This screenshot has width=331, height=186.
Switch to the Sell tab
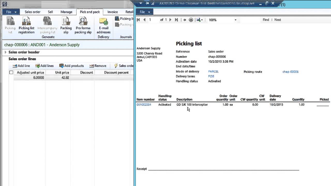tap(50, 12)
